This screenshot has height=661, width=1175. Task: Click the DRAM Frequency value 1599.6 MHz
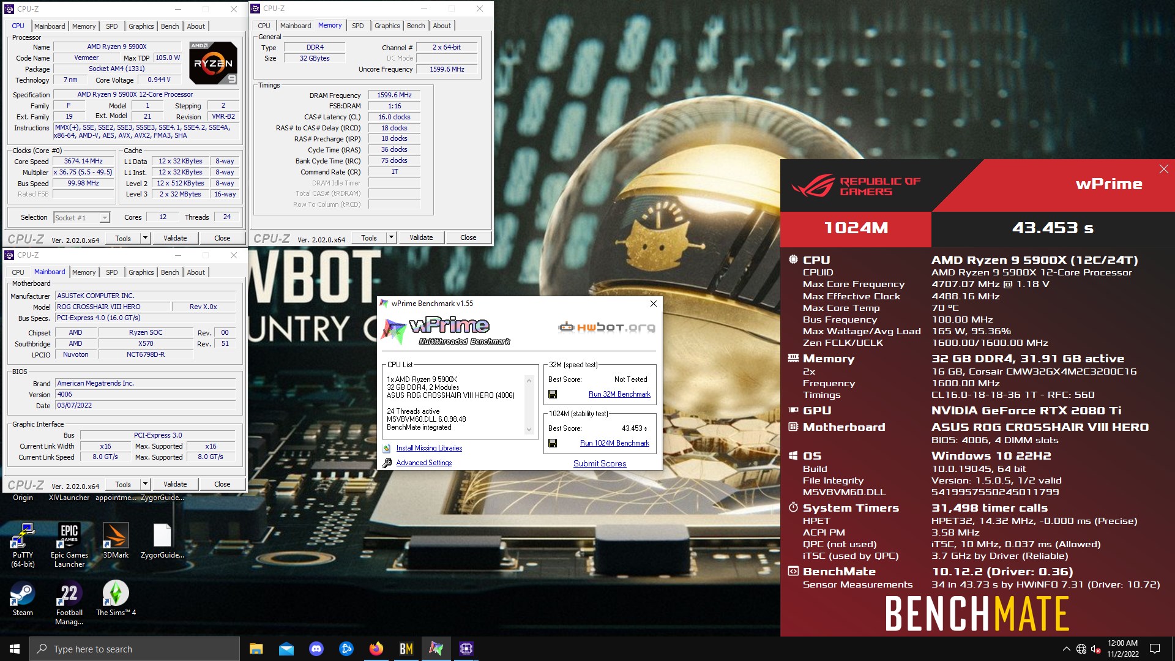click(x=394, y=95)
